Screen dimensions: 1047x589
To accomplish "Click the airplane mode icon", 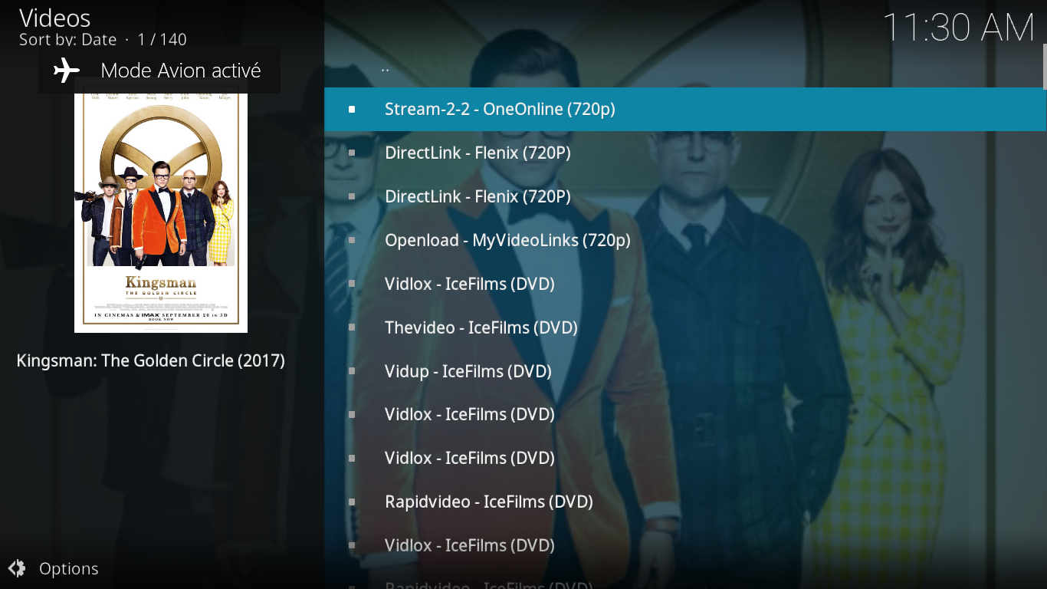I will click(x=67, y=71).
